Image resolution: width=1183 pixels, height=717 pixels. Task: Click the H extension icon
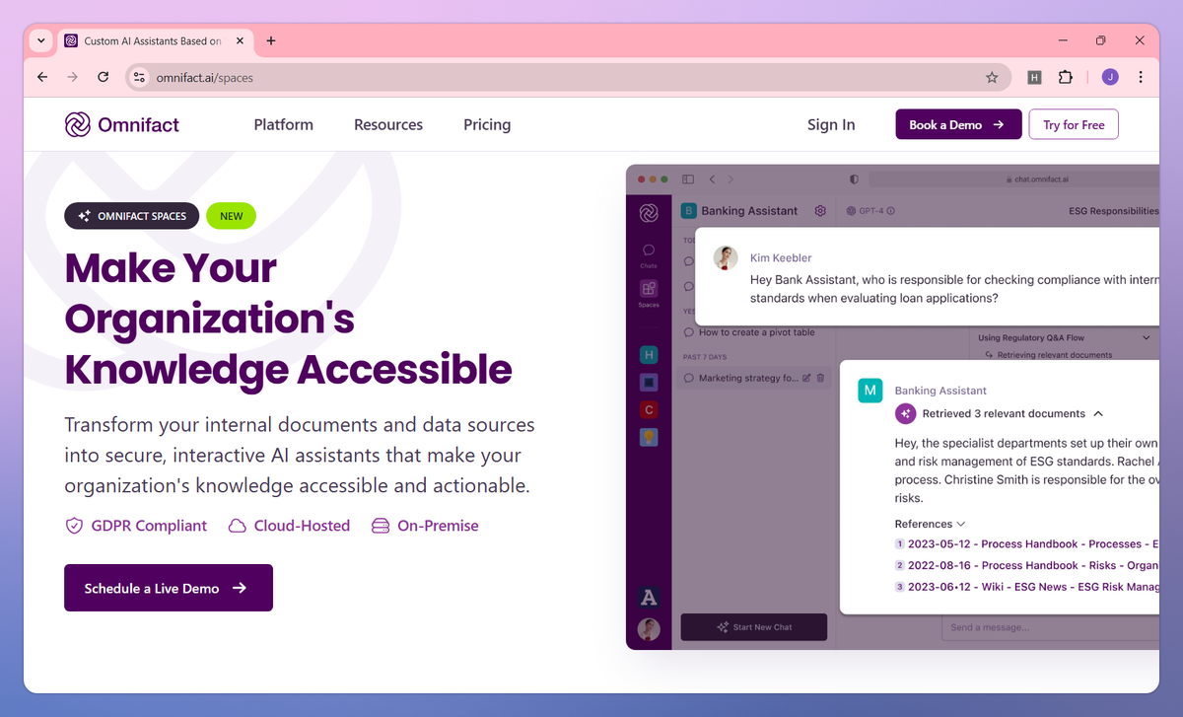1034,77
